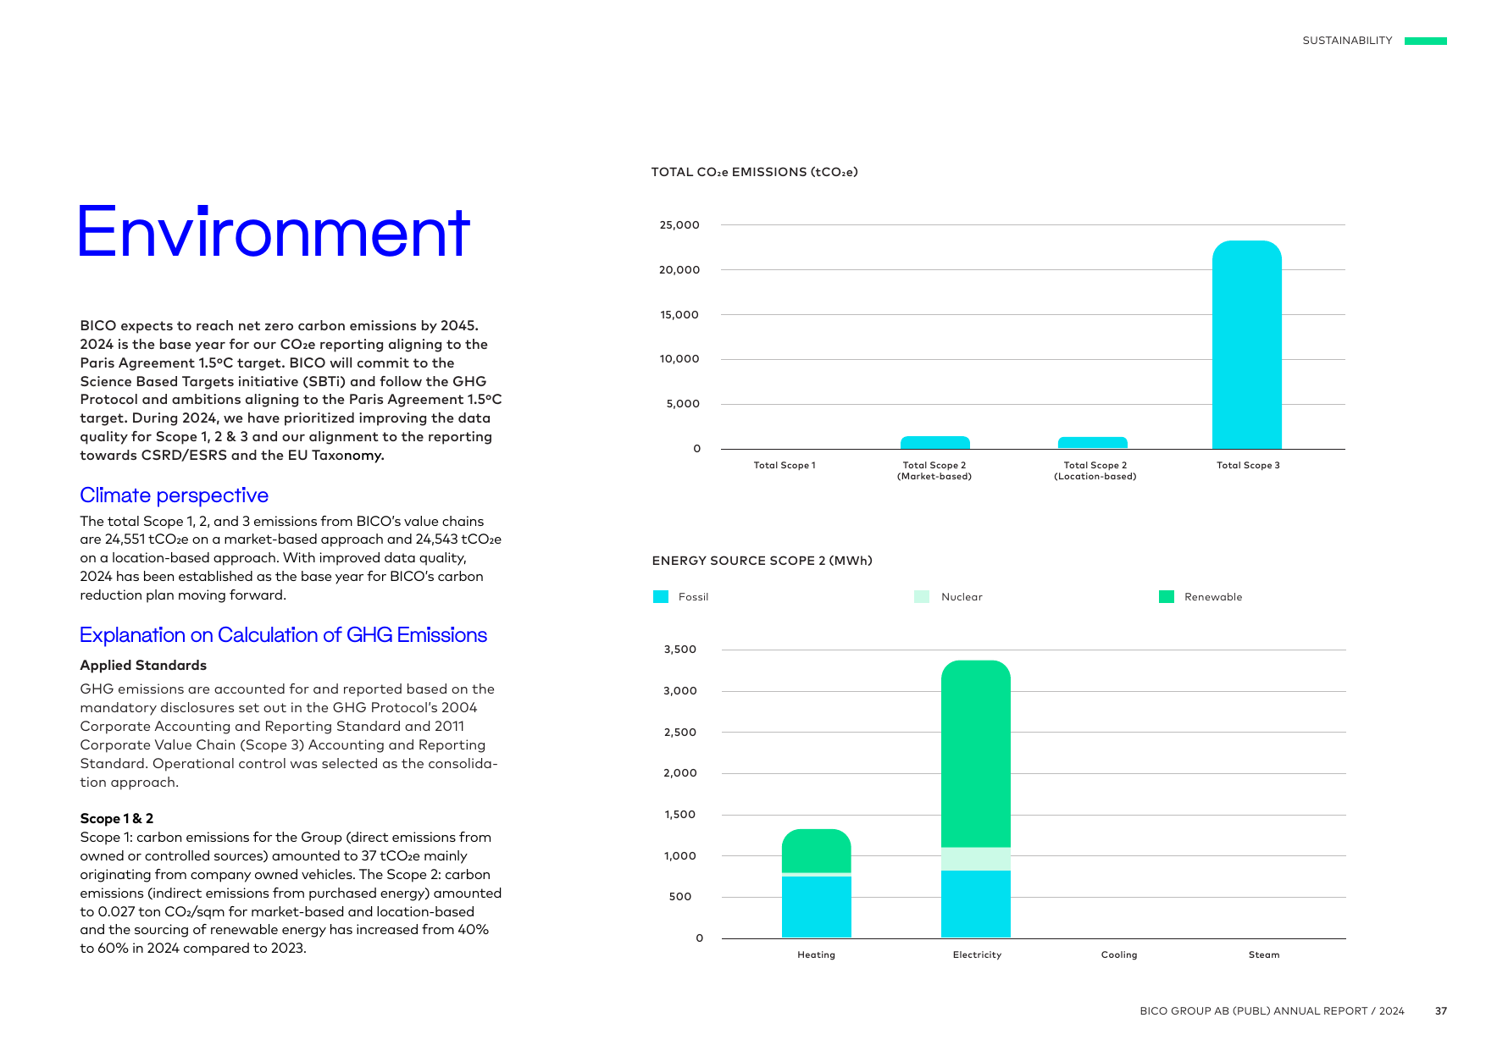Click the Total Scope 1 axis label
The width and height of the screenshot is (1486, 1051).
pyautogui.click(x=785, y=466)
